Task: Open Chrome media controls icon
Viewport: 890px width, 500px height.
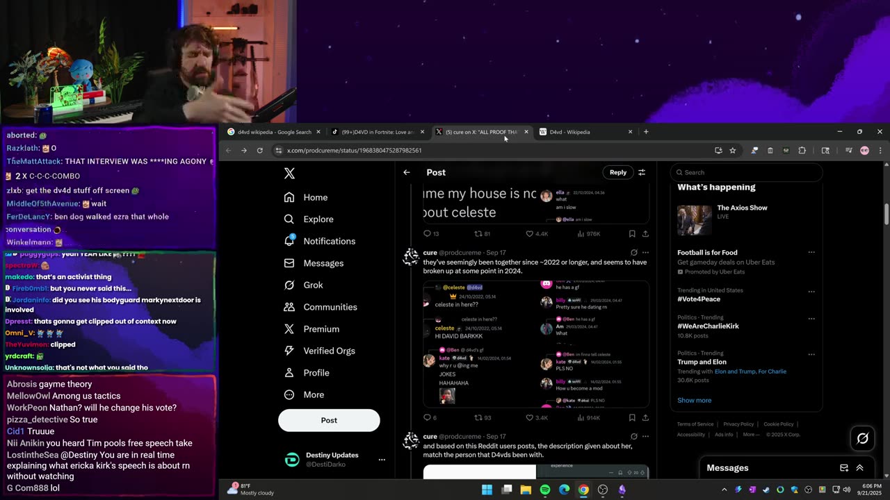Action: click(848, 150)
